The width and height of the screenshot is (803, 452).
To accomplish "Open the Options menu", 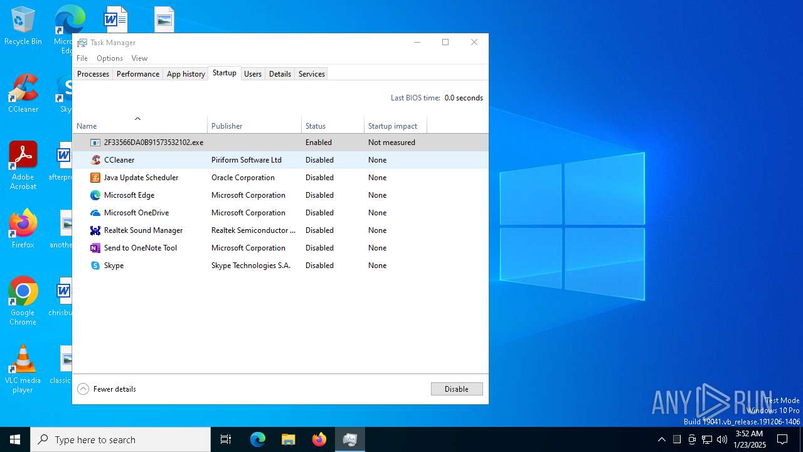I will pyautogui.click(x=110, y=58).
